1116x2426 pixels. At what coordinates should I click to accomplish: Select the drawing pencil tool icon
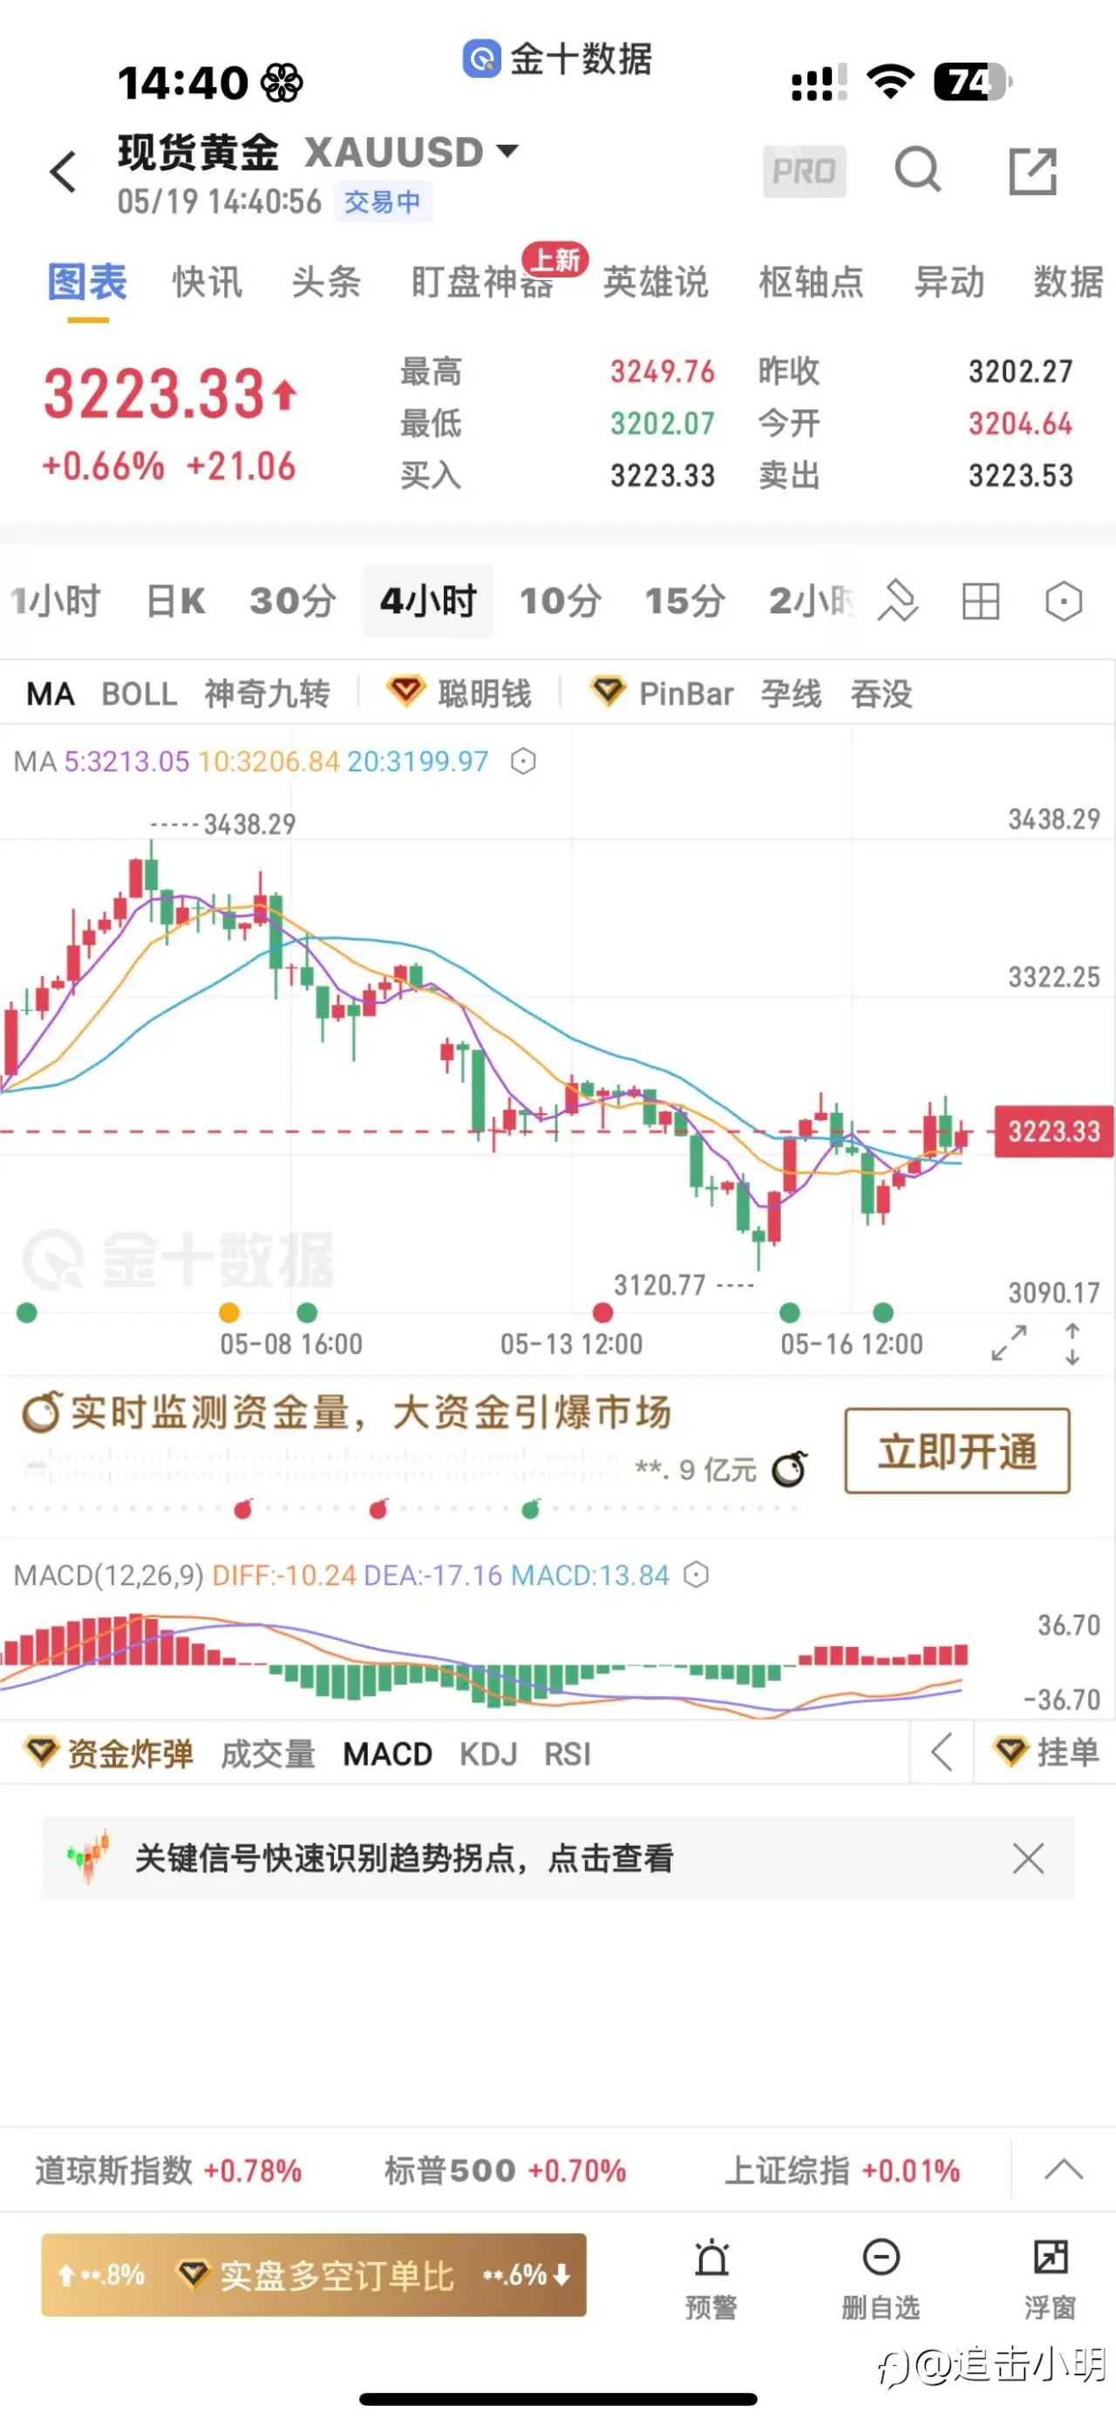point(898,601)
